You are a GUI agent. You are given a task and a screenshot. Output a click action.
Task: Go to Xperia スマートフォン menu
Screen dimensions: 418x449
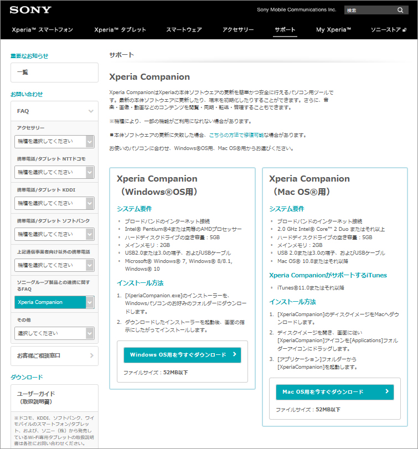click(42, 30)
